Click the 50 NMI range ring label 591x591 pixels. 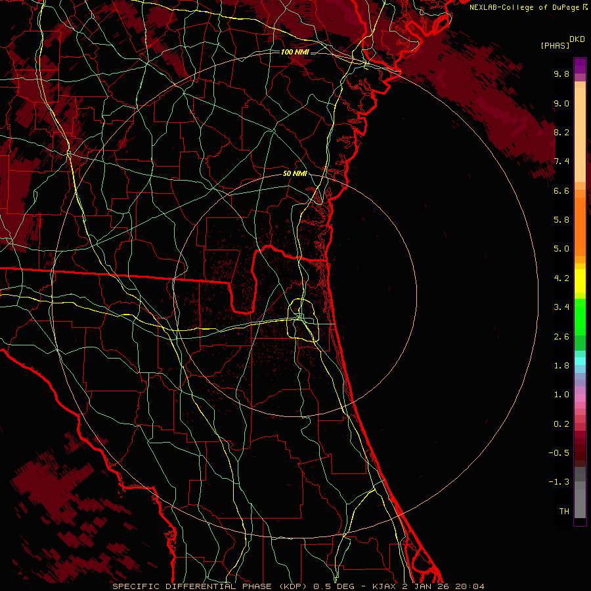tap(295, 174)
